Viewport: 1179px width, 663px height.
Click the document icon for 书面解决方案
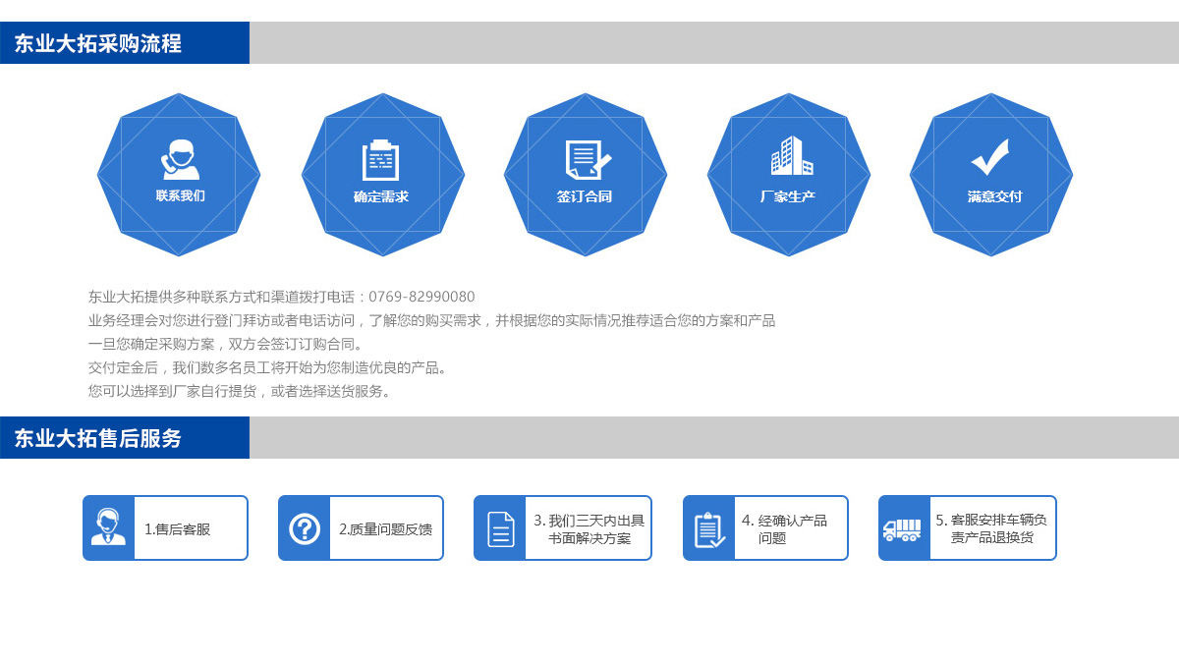[501, 528]
